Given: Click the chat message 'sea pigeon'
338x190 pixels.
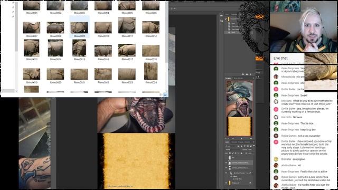Looking at the screenshot, I should (299, 159).
